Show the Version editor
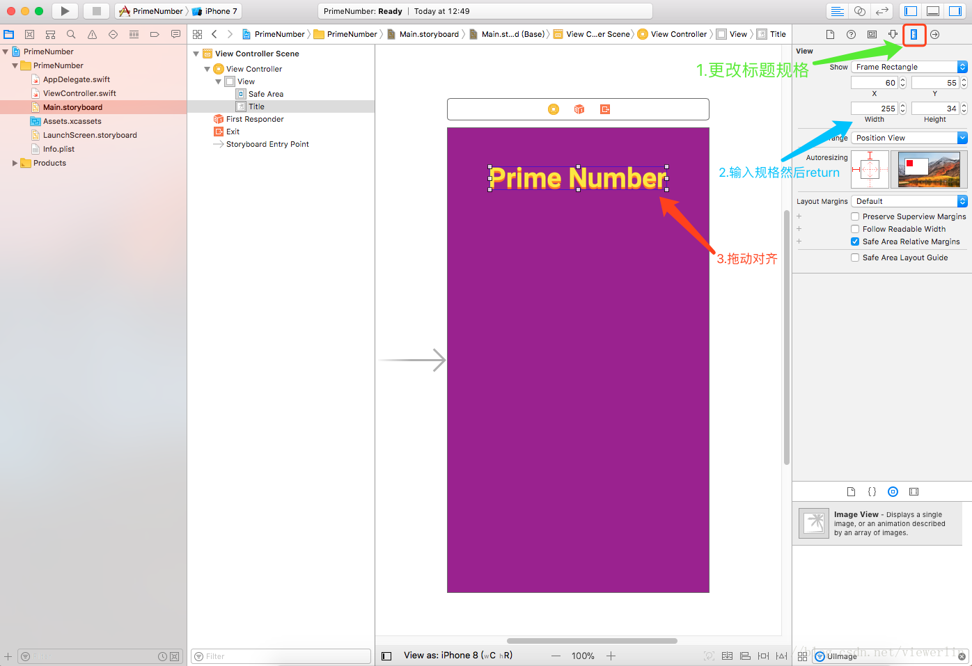The height and width of the screenshot is (666, 972). pyautogui.click(x=882, y=11)
